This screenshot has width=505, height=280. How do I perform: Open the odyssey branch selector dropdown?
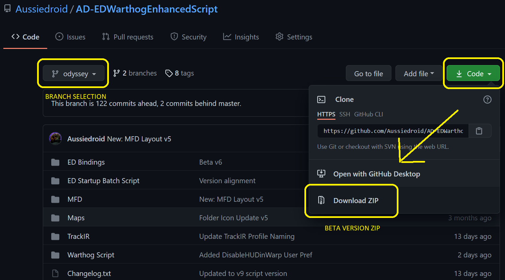73,74
